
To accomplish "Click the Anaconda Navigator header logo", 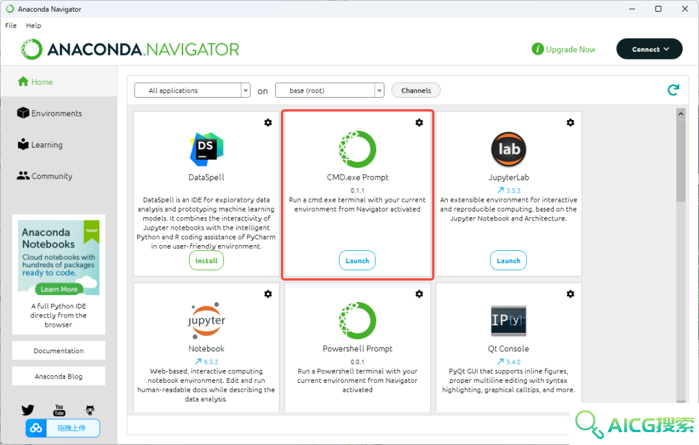I will pyautogui.click(x=129, y=49).
